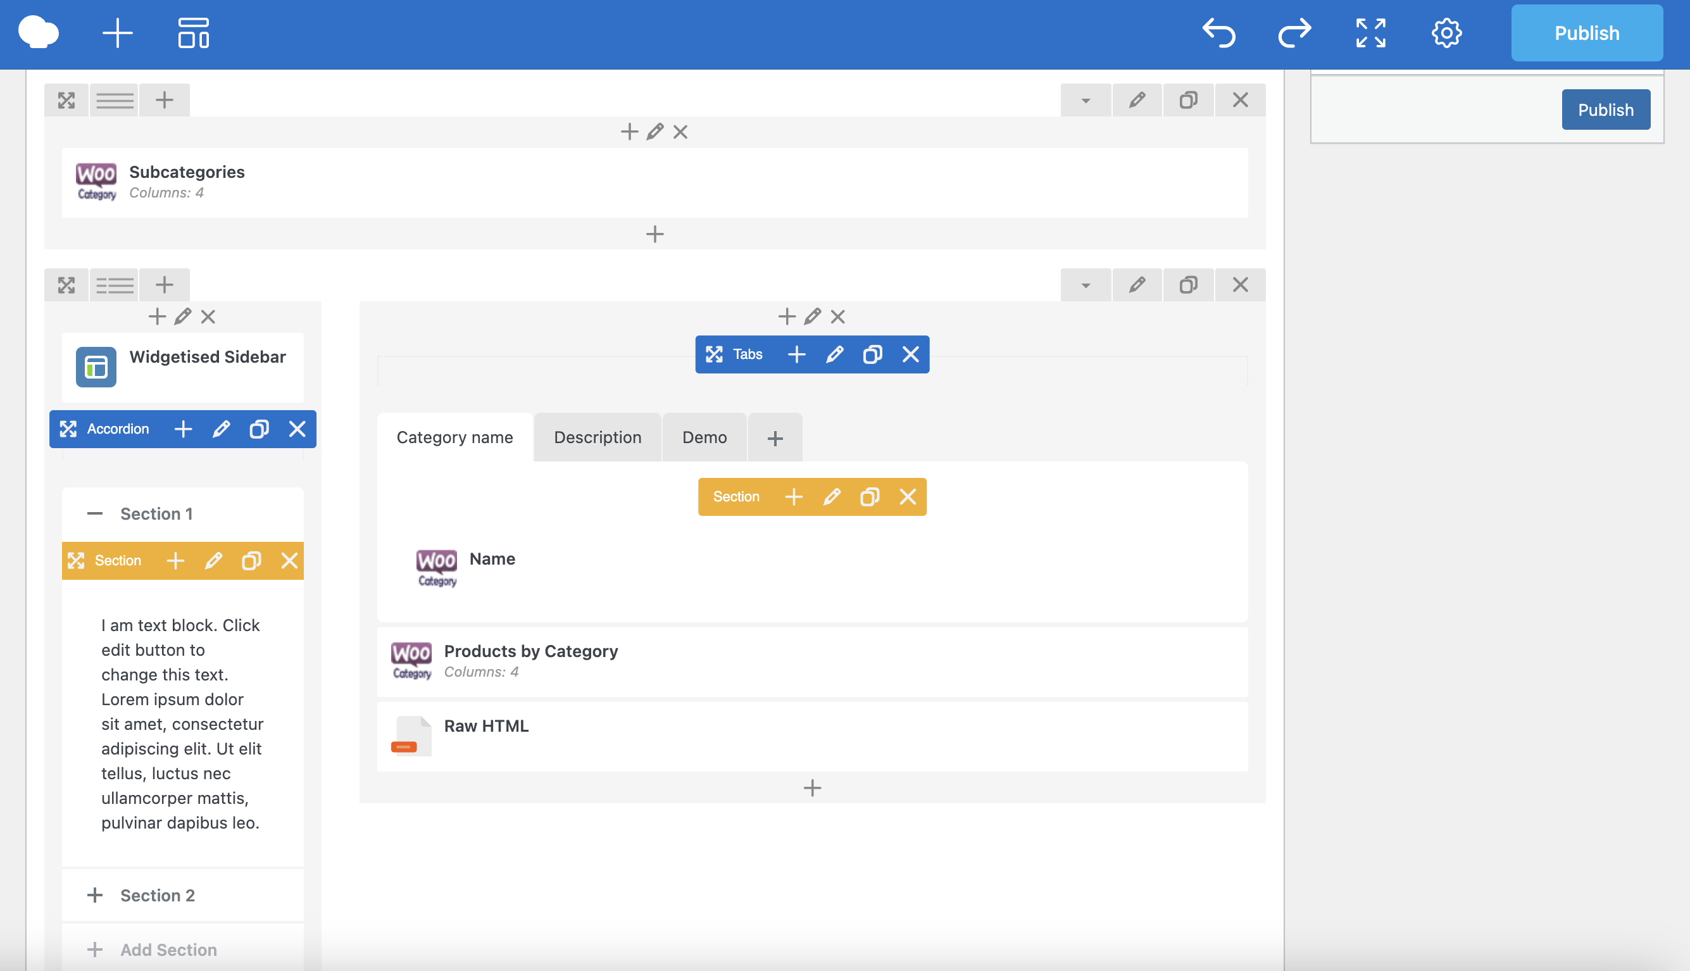Switch to the Demo tab
The width and height of the screenshot is (1690, 971).
pos(704,437)
